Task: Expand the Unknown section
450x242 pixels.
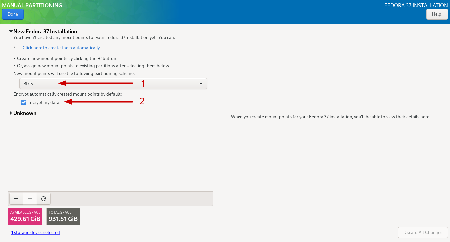Action: point(11,113)
